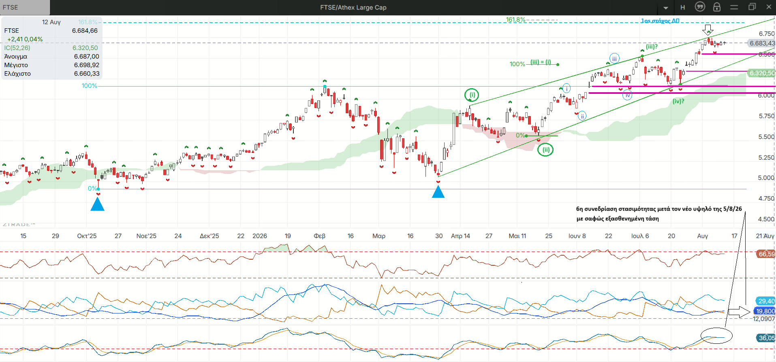The height and width of the screenshot is (362, 776).
Task: Click the Μαι 11 date axis label
Action: (517, 236)
